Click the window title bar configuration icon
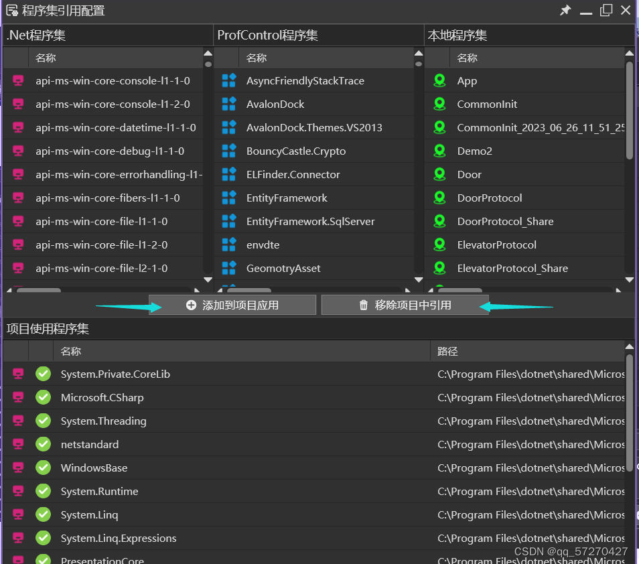The image size is (639, 564). [11, 10]
